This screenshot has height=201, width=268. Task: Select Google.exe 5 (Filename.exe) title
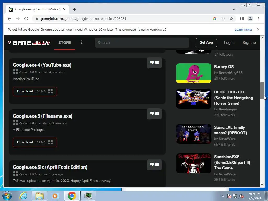pos(43,116)
